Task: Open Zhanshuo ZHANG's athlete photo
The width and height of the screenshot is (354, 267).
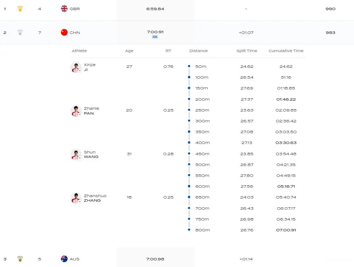Action: (76, 198)
